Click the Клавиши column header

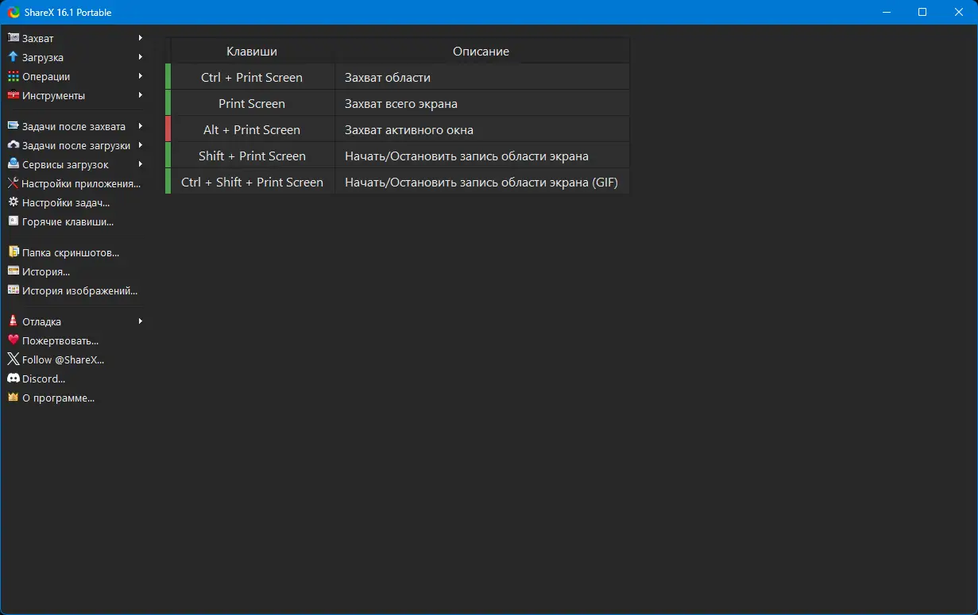pos(252,51)
